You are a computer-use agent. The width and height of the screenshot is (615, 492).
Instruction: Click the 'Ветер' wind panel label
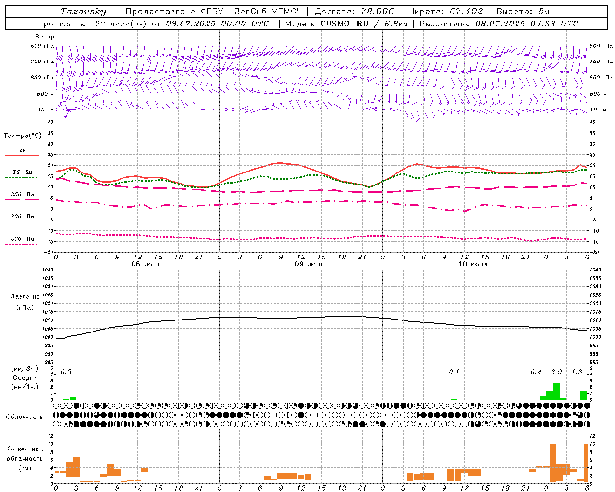click(x=45, y=37)
